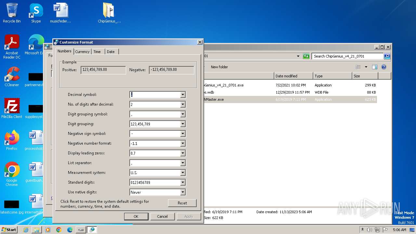Expand the view options dropdown arrow
The image size is (416, 234).
click(366, 67)
